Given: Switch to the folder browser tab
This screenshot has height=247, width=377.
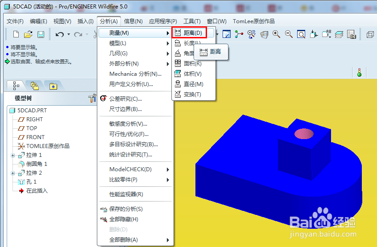Looking at the screenshot, I should point(35,86).
